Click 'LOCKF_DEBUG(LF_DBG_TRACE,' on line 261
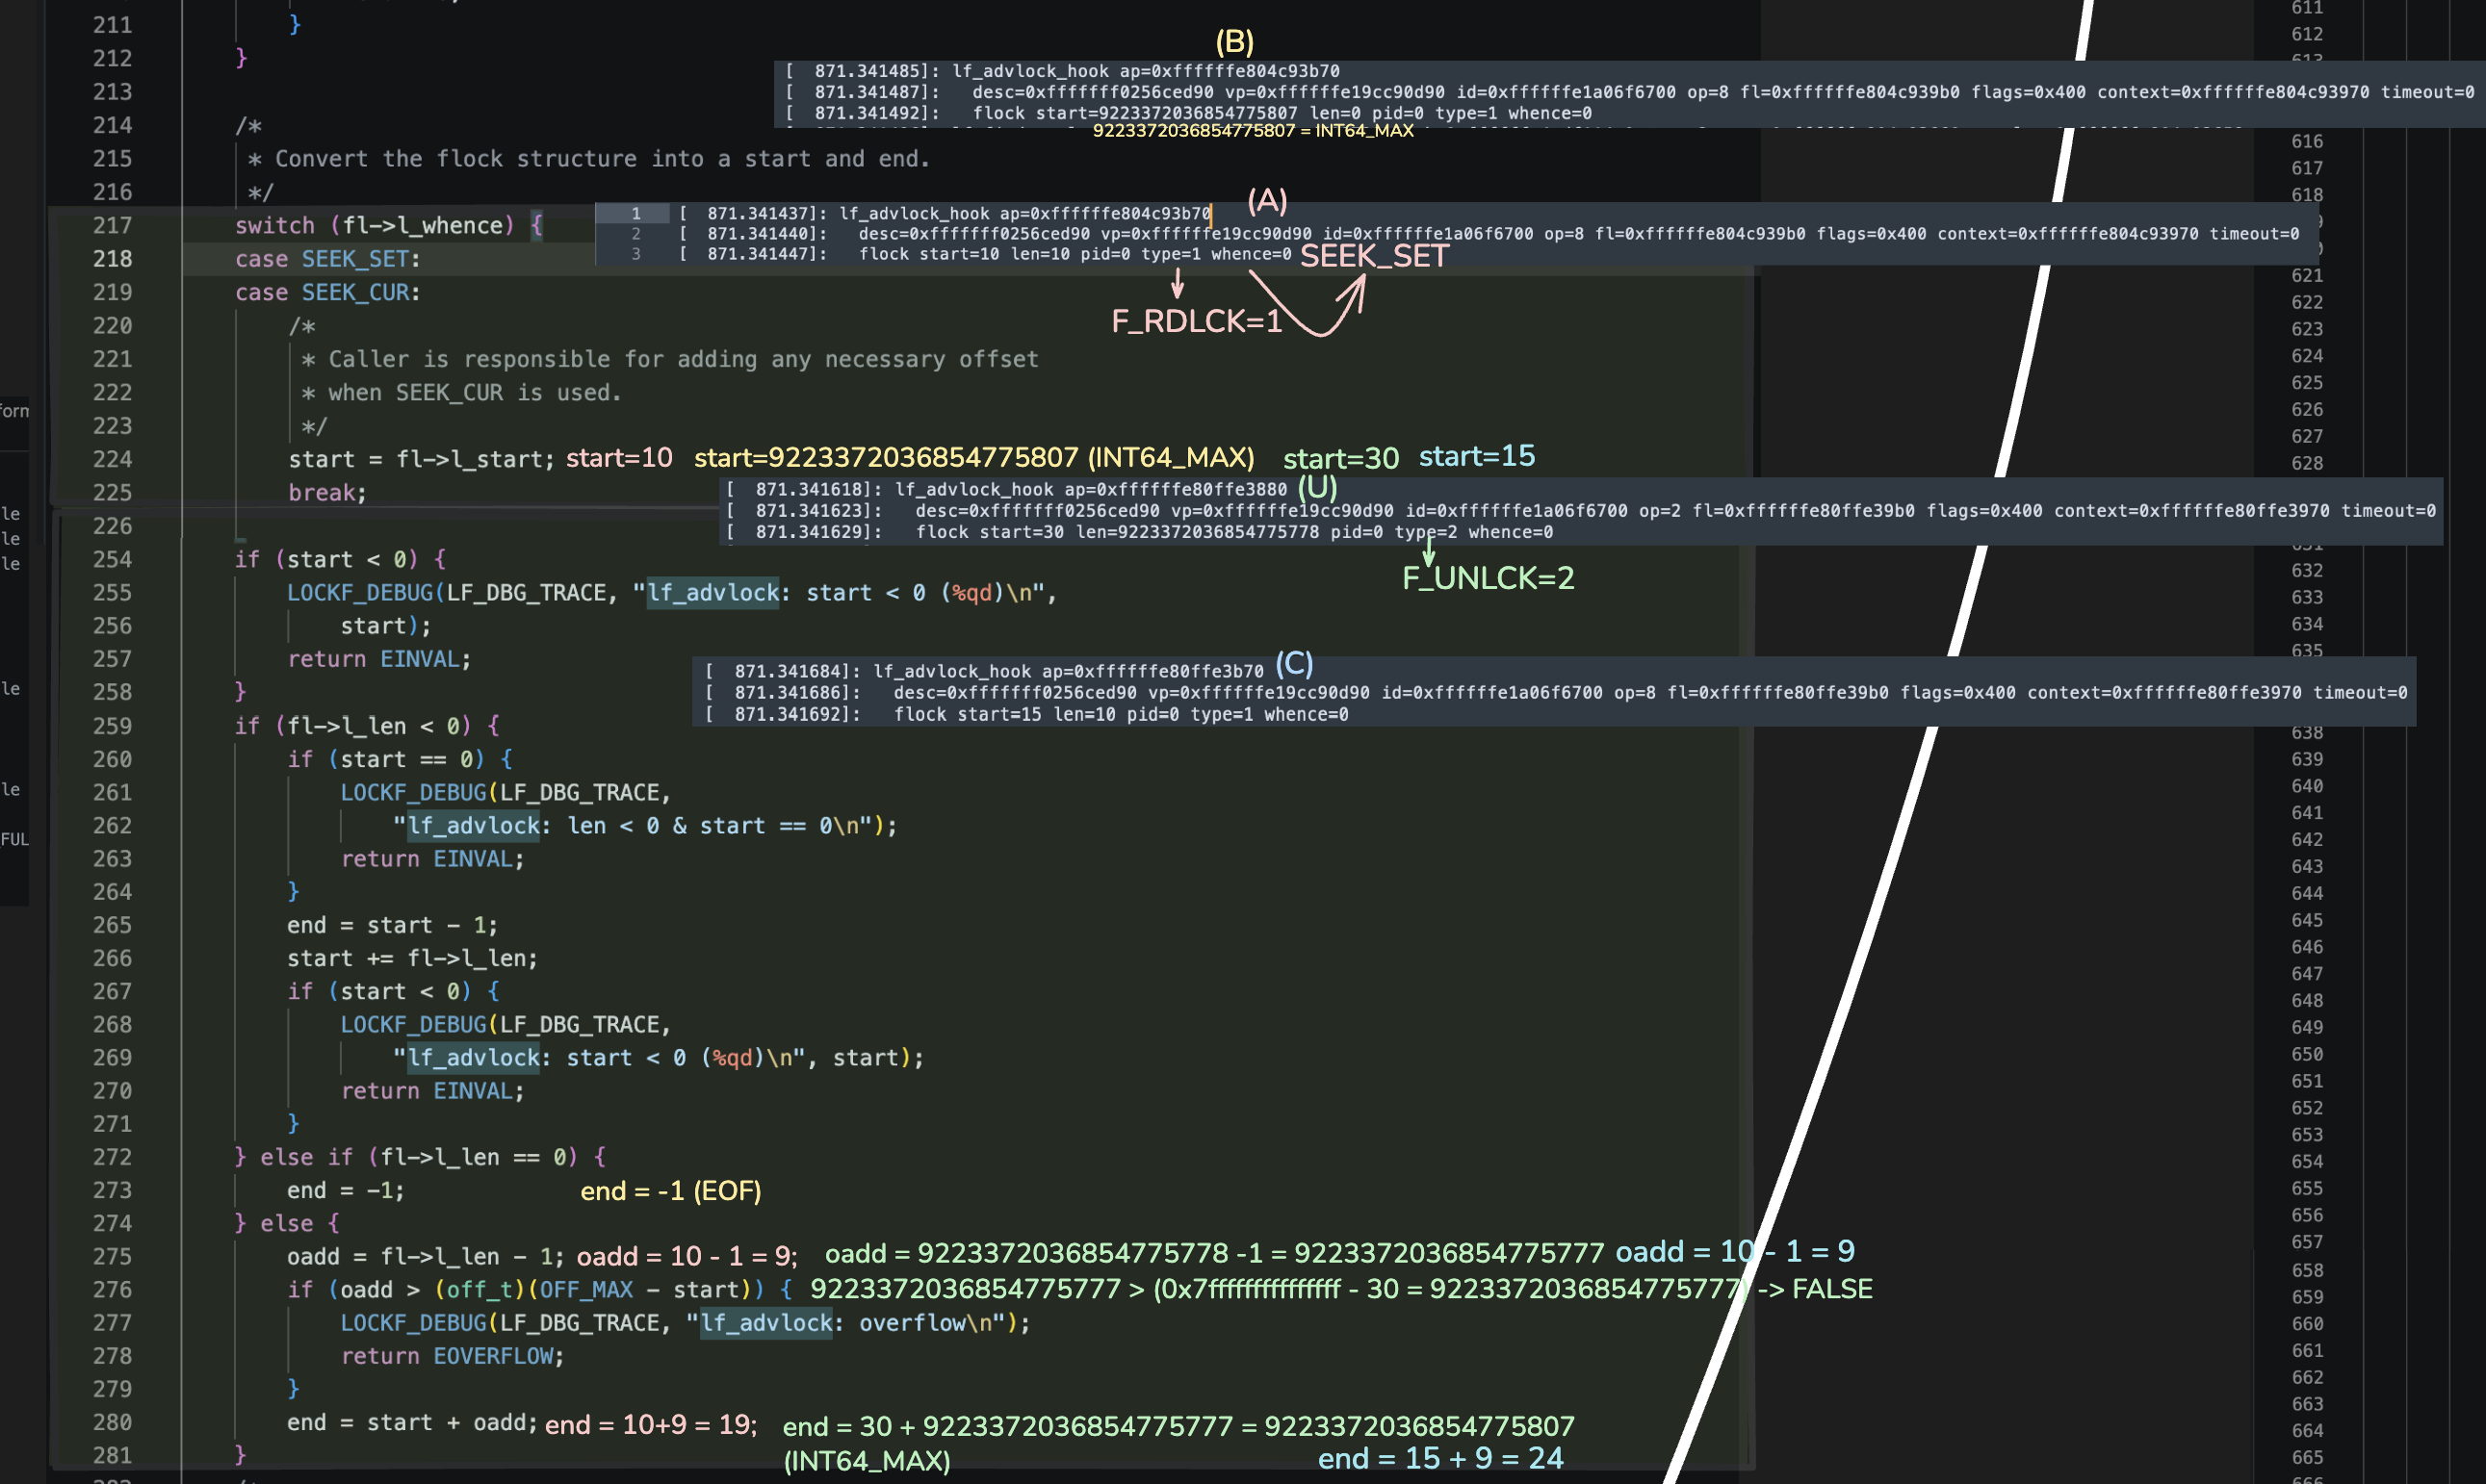The image size is (2486, 1484). (506, 792)
